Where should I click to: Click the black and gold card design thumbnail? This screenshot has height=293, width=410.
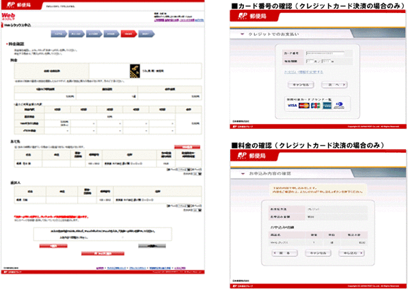[135, 68]
